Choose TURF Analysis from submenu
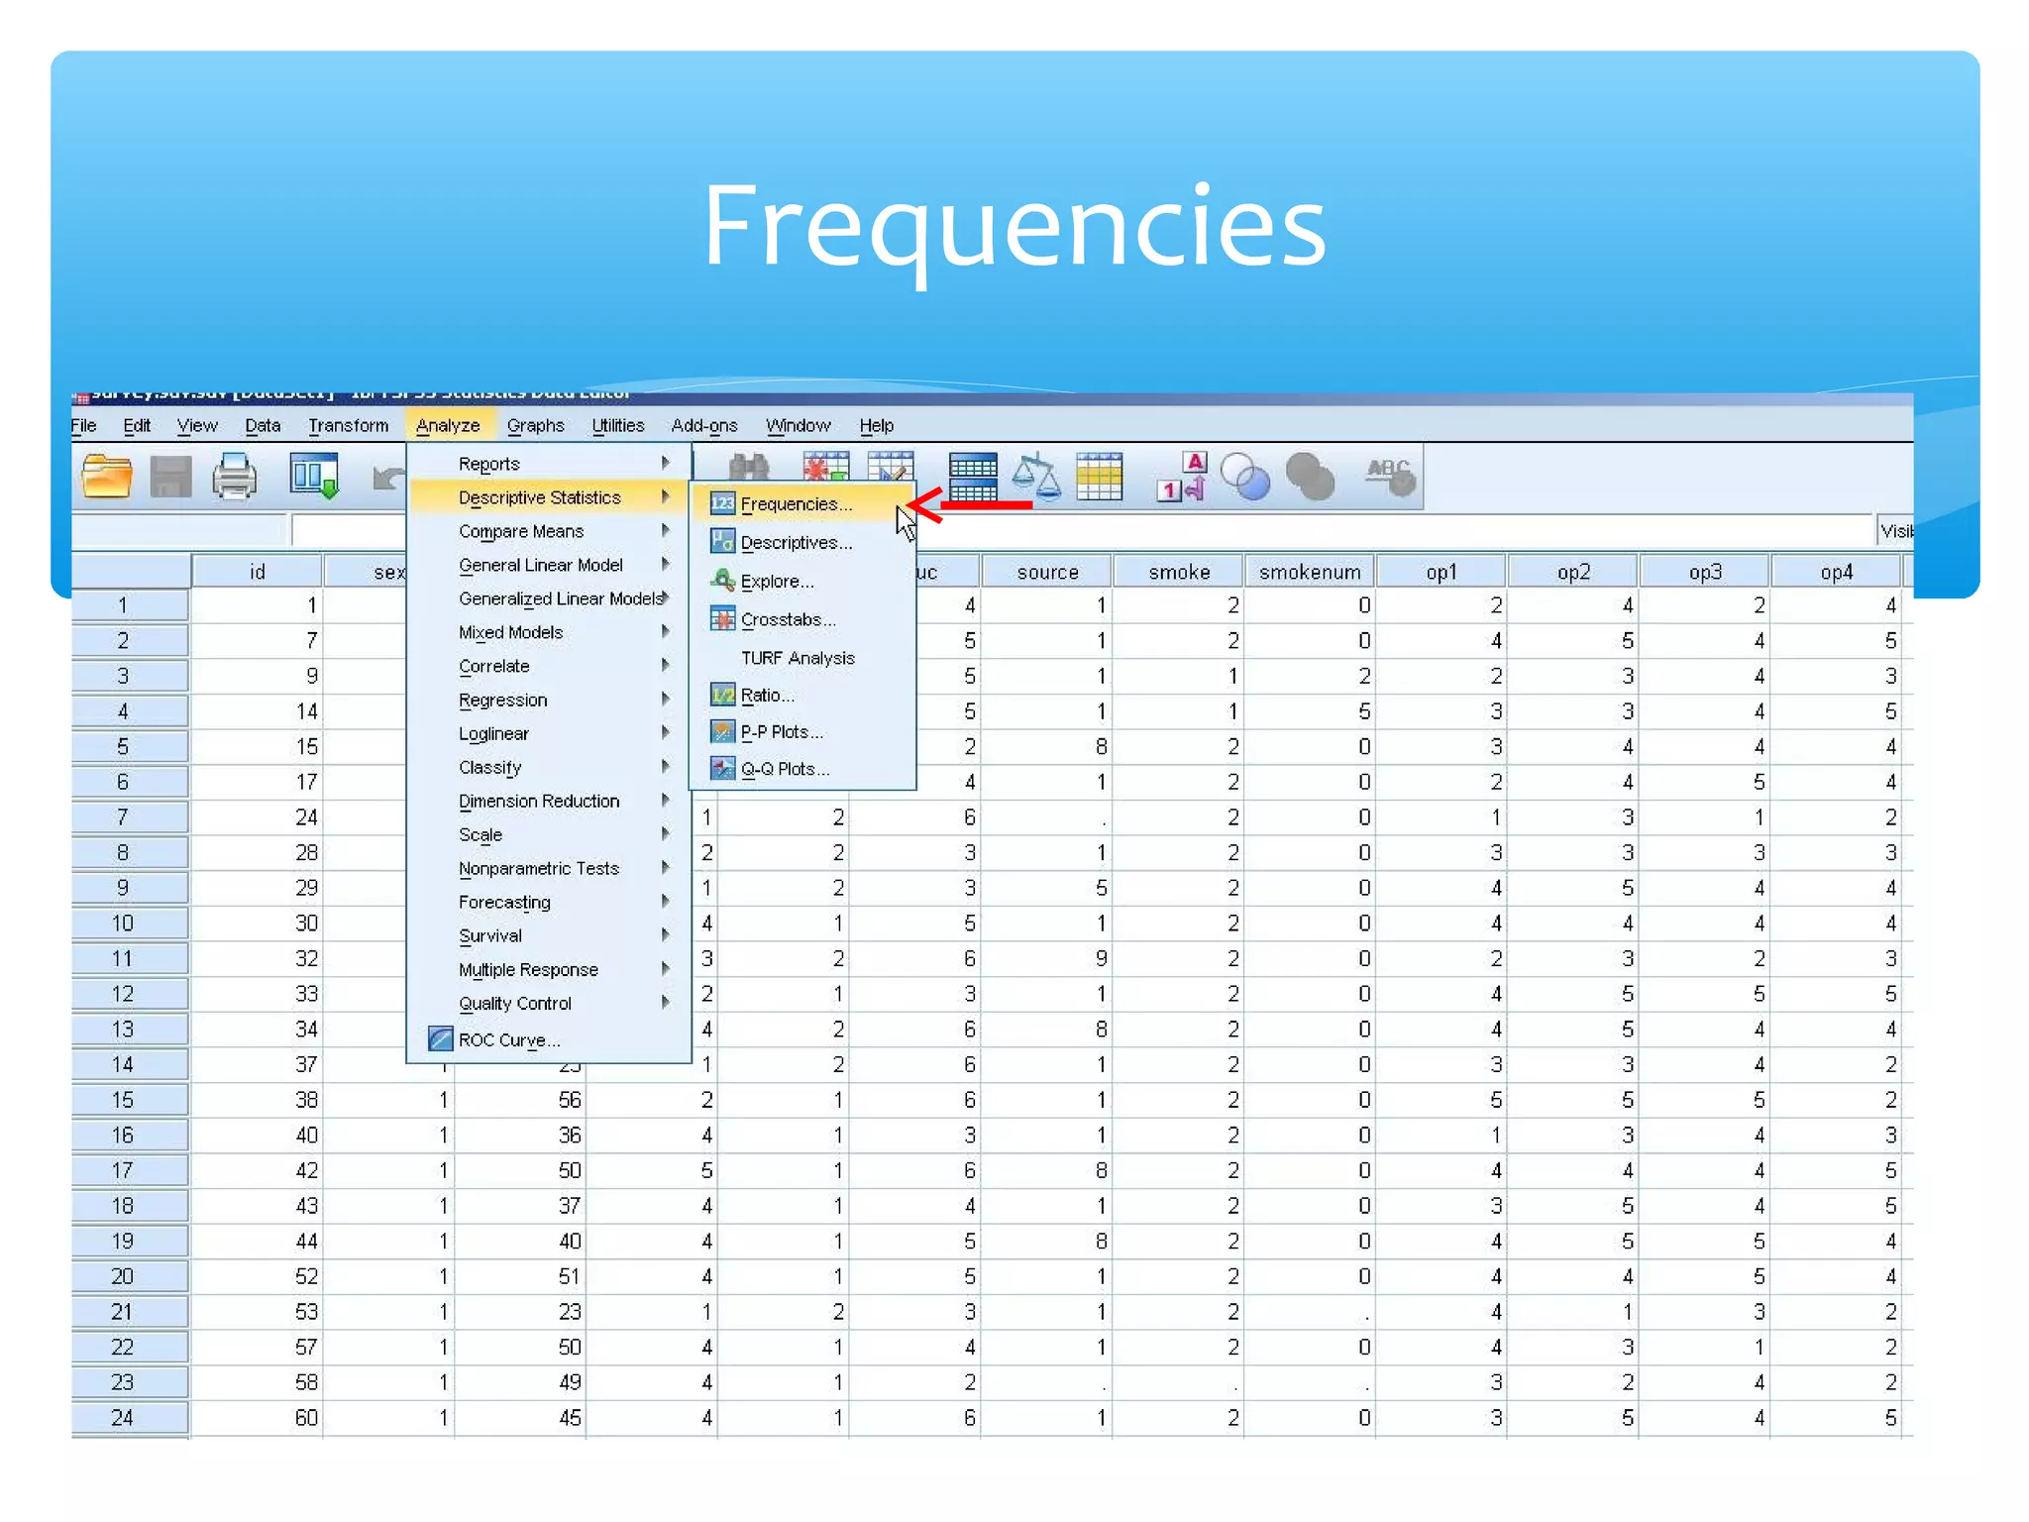2029x1522 pixels. (798, 658)
